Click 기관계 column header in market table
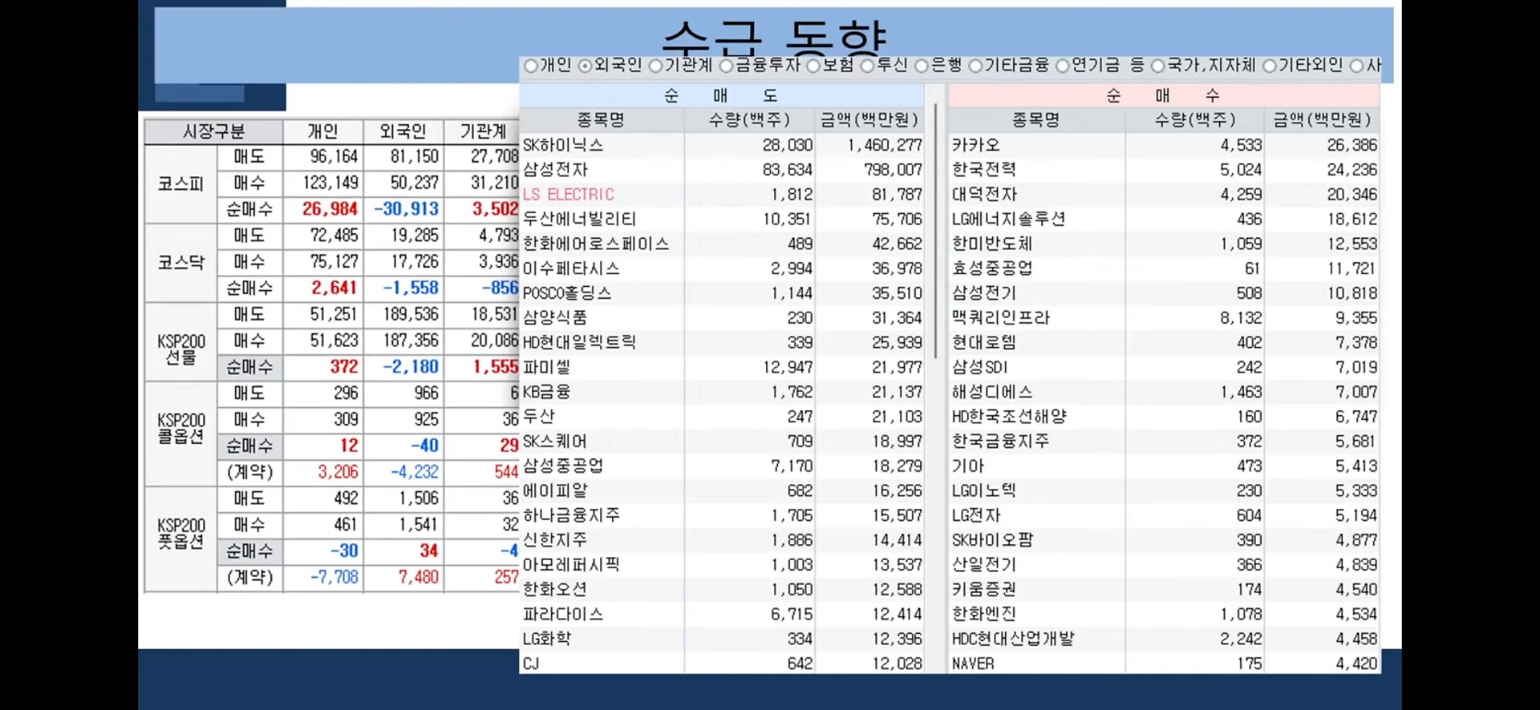1540x710 pixels. point(481,131)
